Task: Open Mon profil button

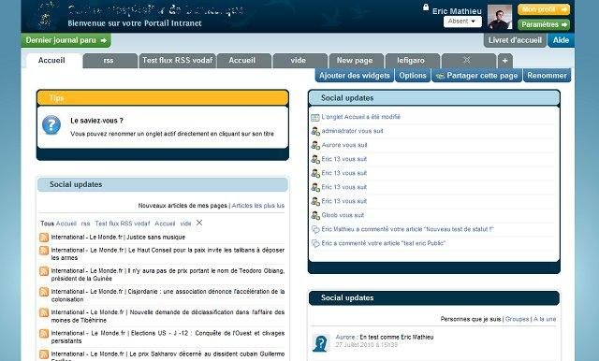Action: 544,9
